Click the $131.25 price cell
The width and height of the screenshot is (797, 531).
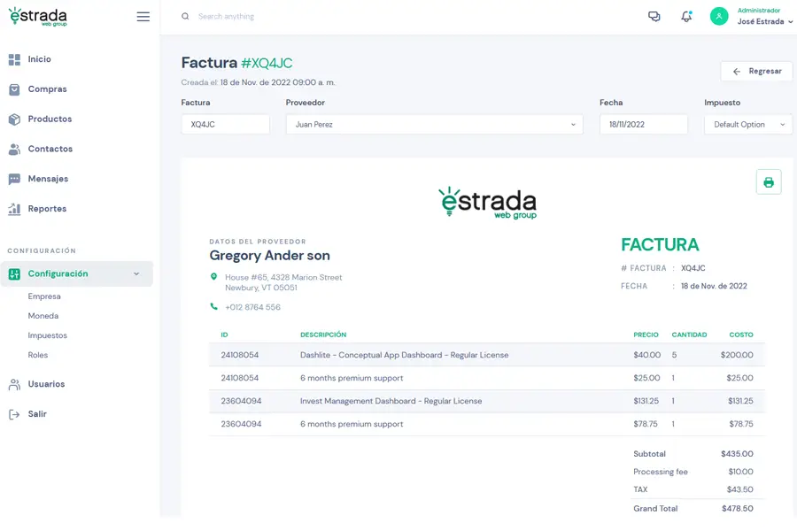[x=646, y=401]
